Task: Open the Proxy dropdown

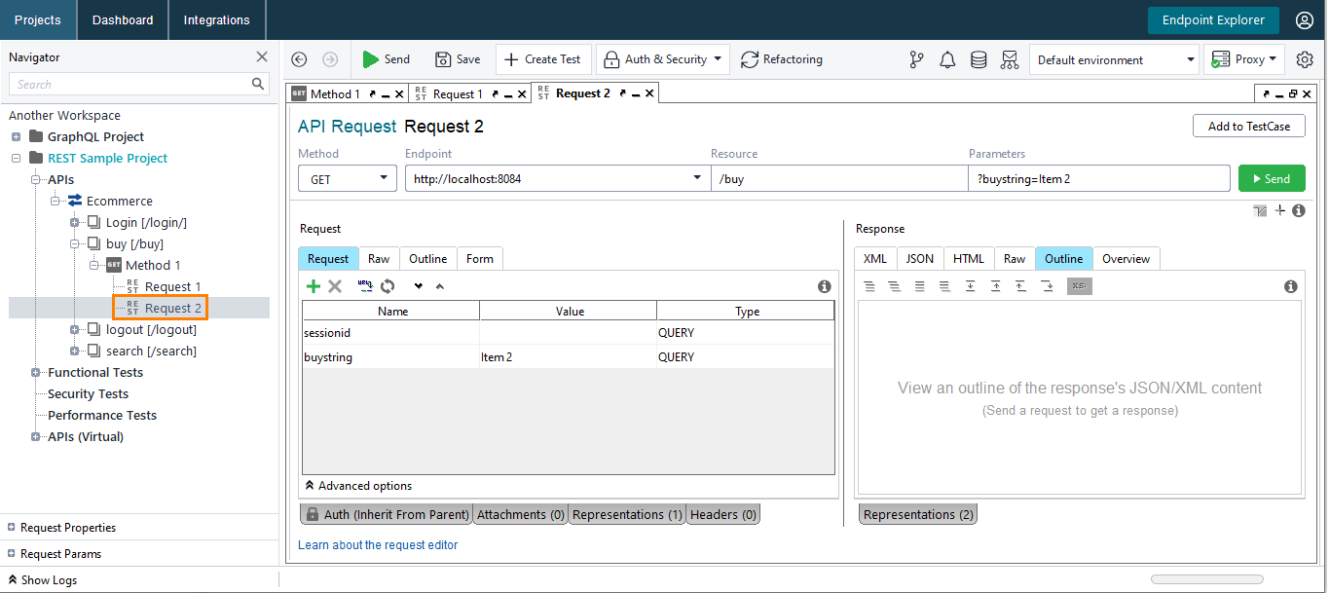Action: coord(1243,59)
